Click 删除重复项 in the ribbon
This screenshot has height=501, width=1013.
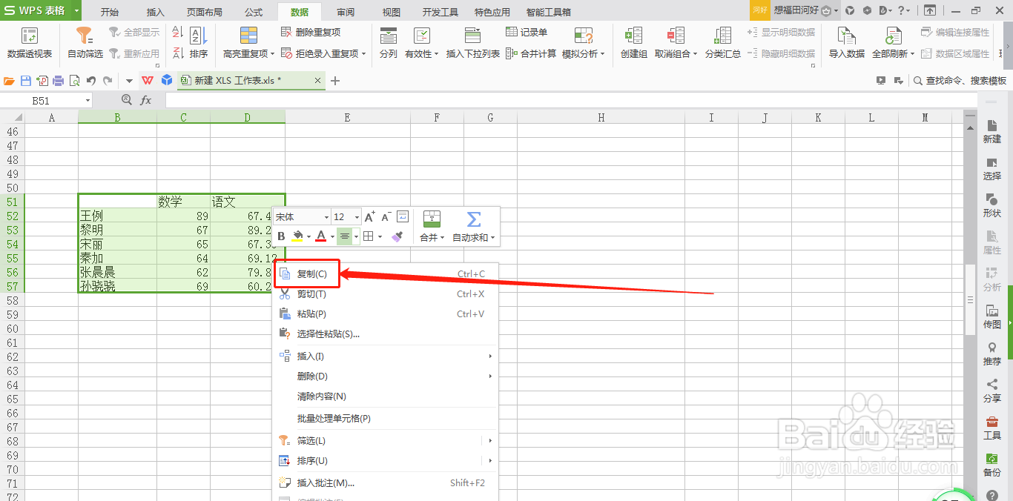(311, 32)
